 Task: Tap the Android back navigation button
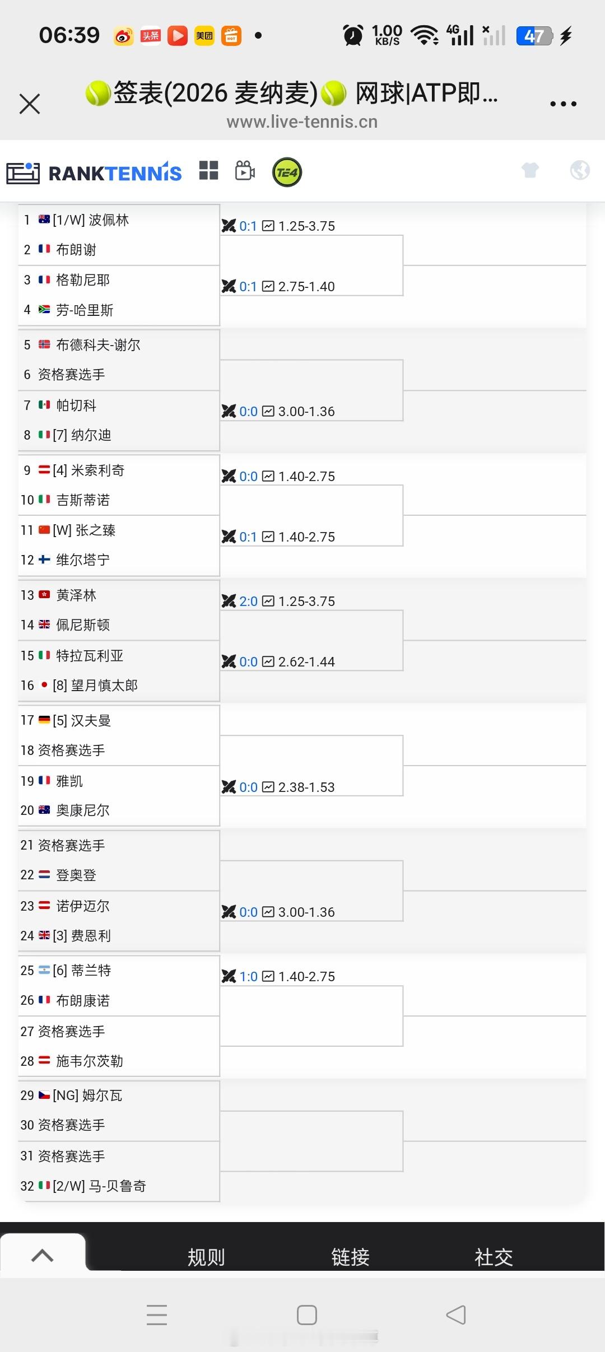456,1314
